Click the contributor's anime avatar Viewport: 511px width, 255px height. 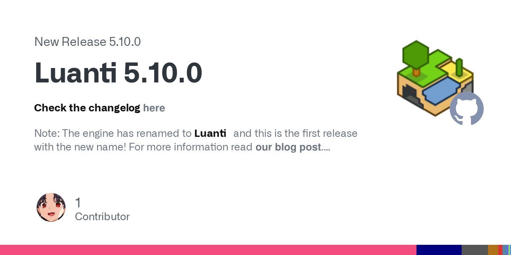tap(51, 207)
